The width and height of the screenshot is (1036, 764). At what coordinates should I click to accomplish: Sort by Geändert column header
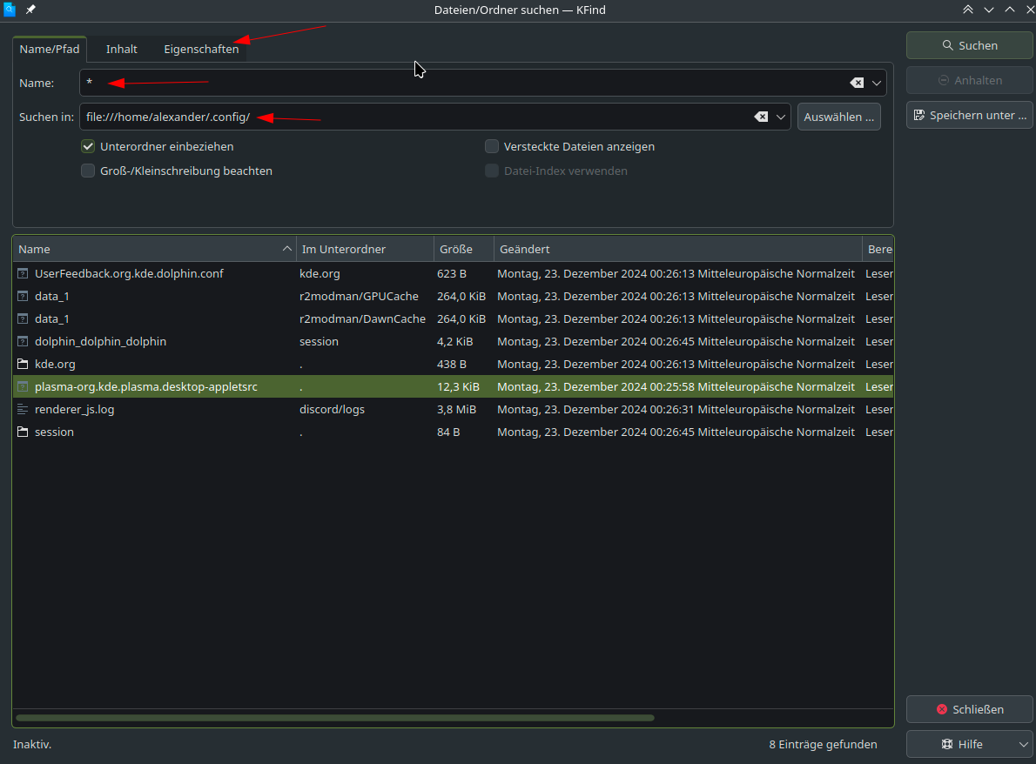pyautogui.click(x=678, y=249)
